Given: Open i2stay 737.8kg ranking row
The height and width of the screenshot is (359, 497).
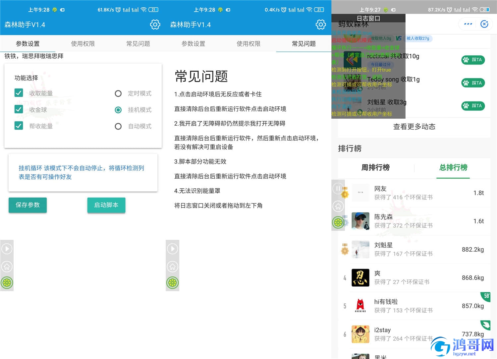Looking at the screenshot, I should coord(414,334).
